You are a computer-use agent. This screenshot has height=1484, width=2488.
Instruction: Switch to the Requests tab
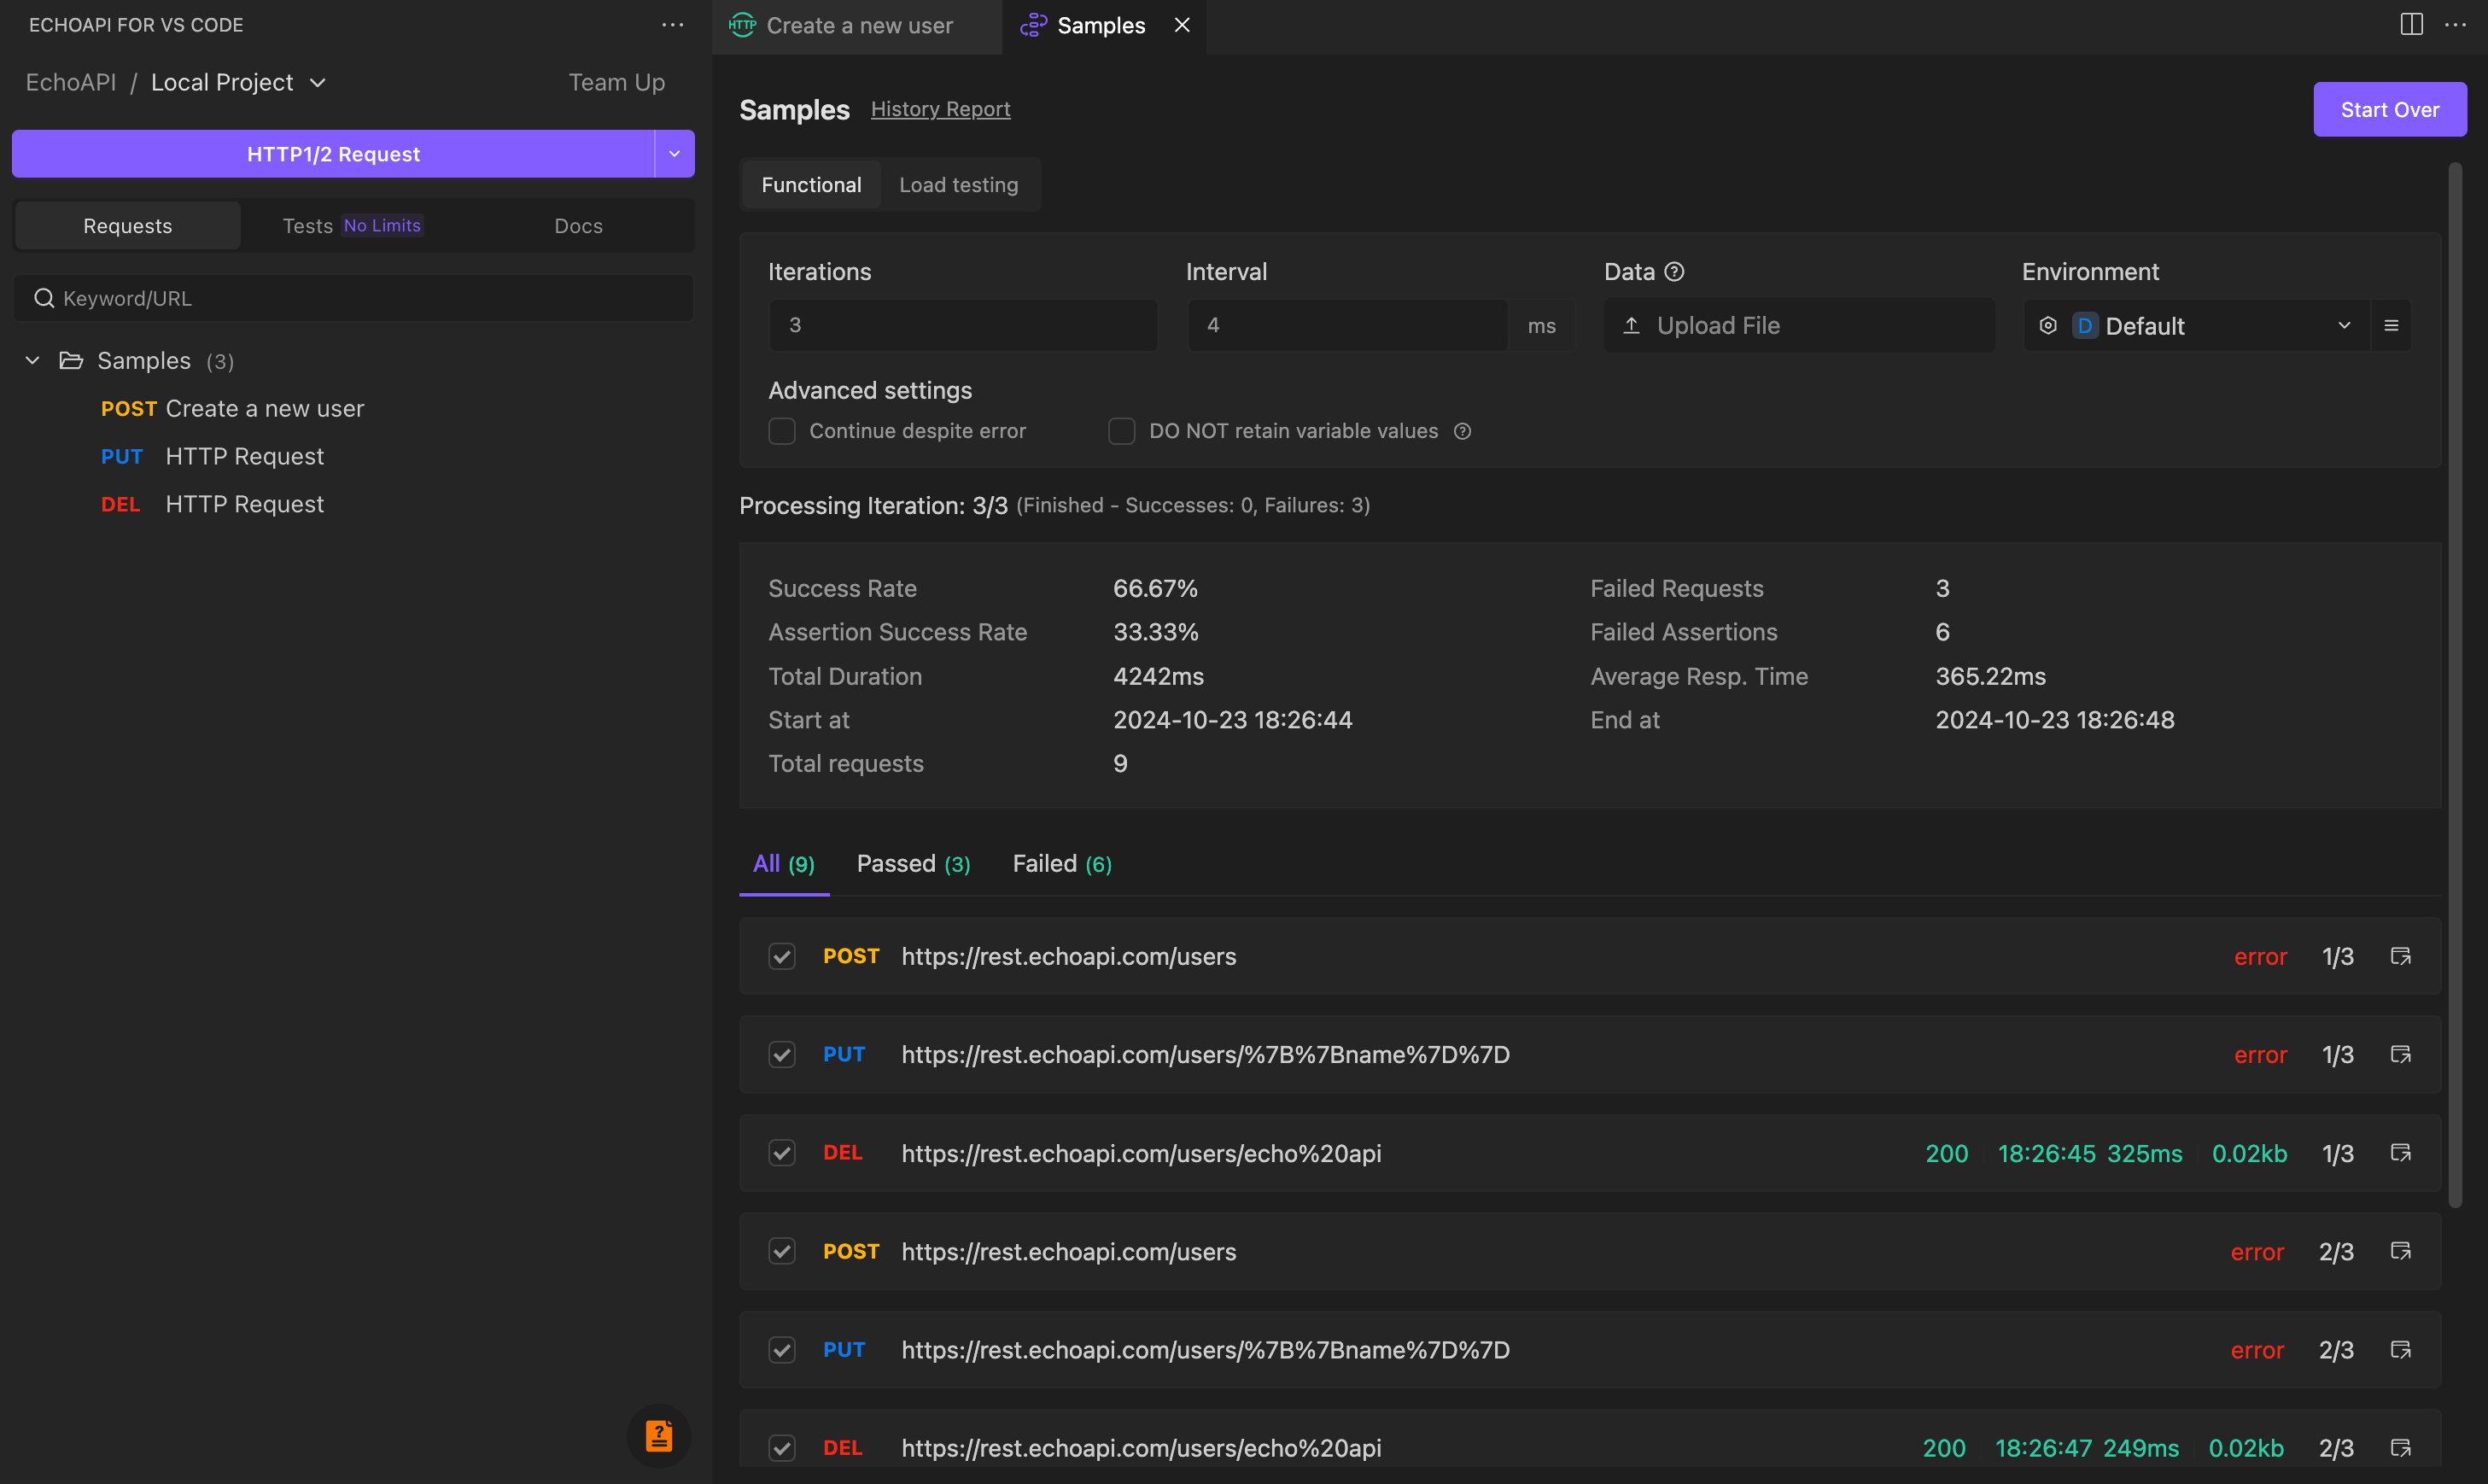[128, 226]
